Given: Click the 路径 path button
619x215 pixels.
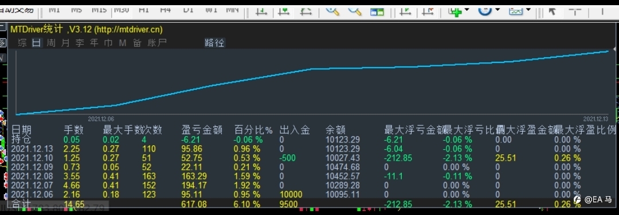Looking at the screenshot, I should pyautogui.click(x=214, y=43).
